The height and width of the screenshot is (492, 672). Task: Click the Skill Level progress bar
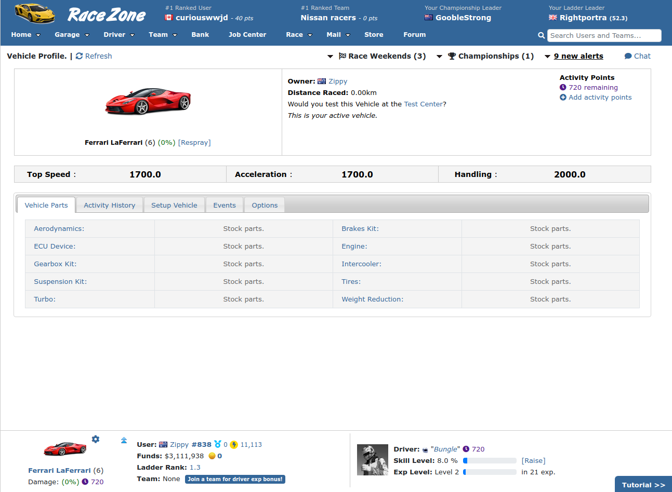490,460
